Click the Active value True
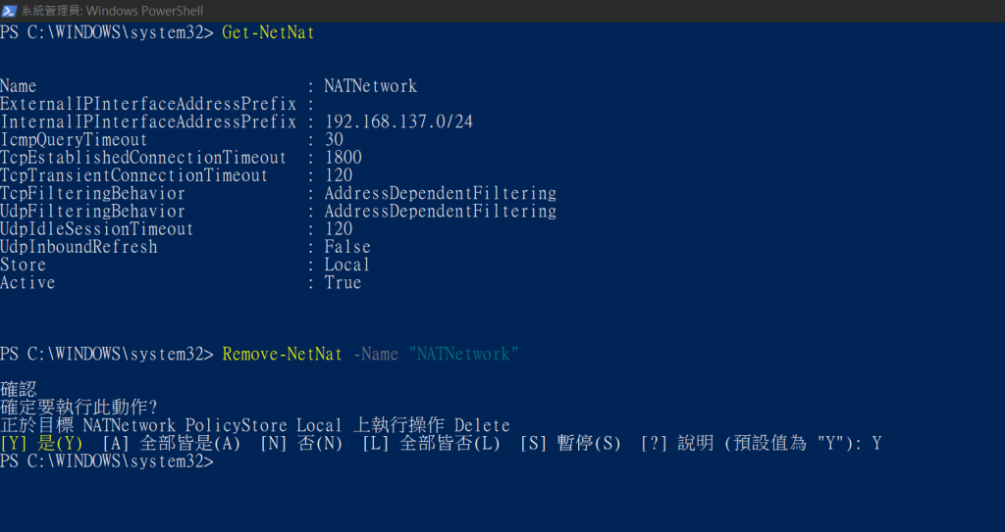This screenshot has height=532, width=1005. coord(343,283)
